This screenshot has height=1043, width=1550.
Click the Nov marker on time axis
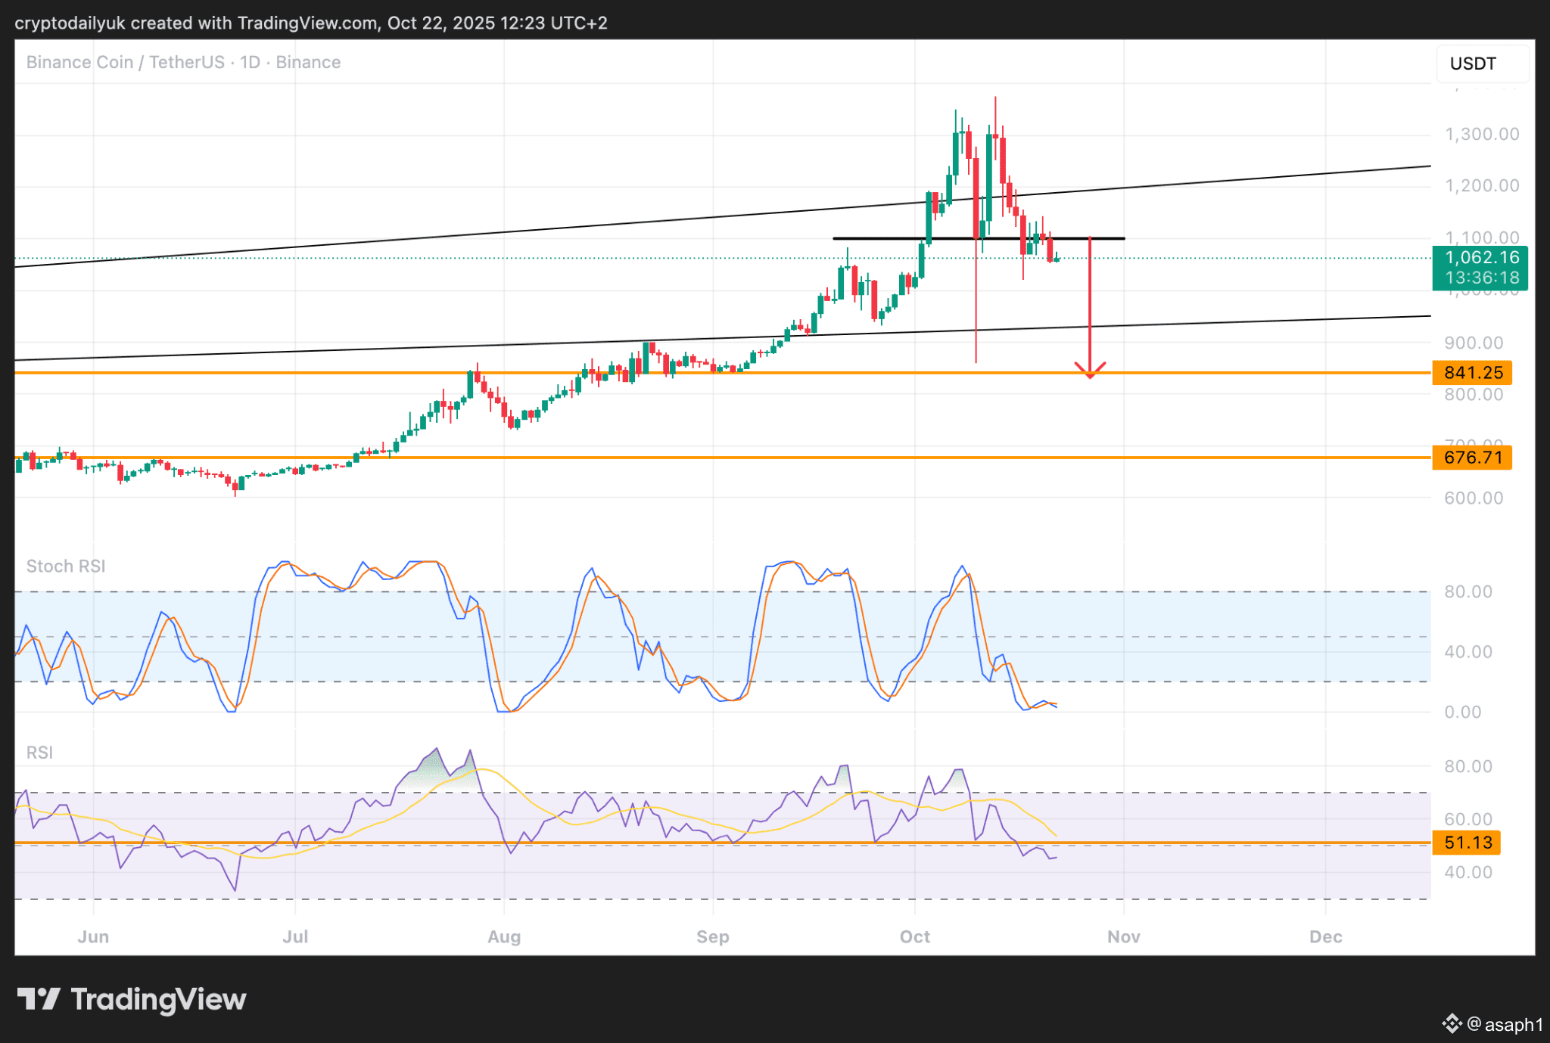coord(1123,937)
